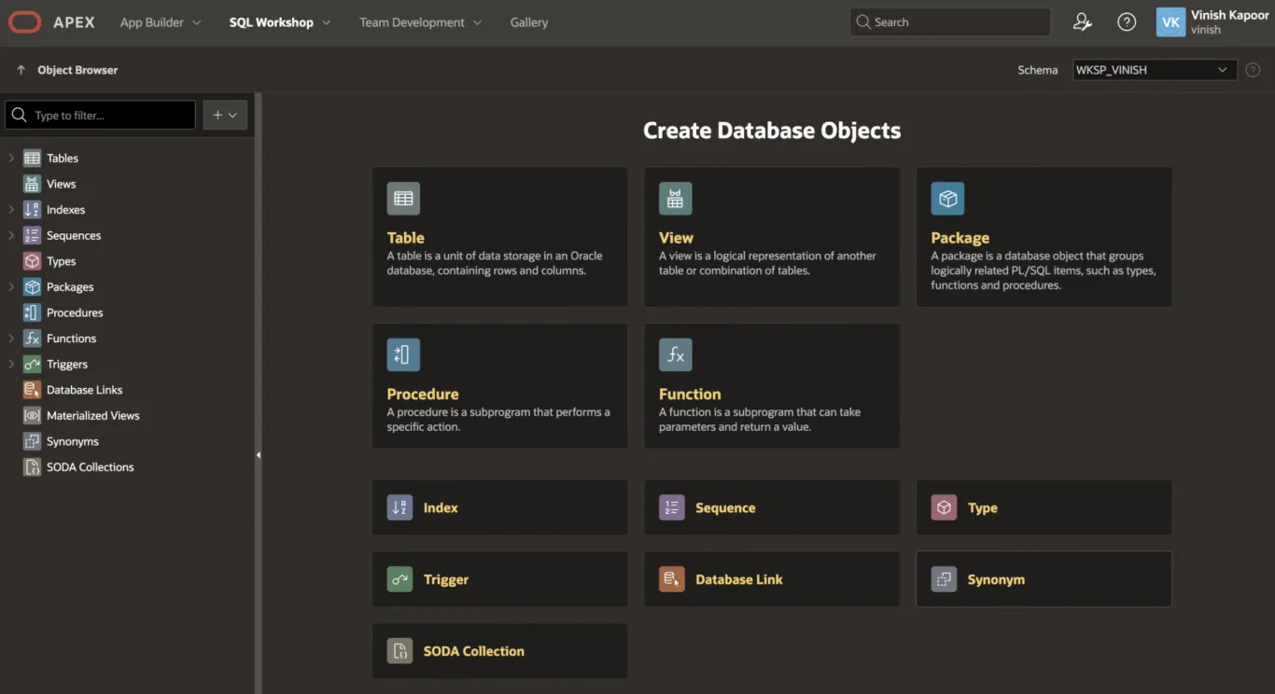Focus the Type to filter box
The width and height of the screenshot is (1275, 694).
[x=101, y=115]
